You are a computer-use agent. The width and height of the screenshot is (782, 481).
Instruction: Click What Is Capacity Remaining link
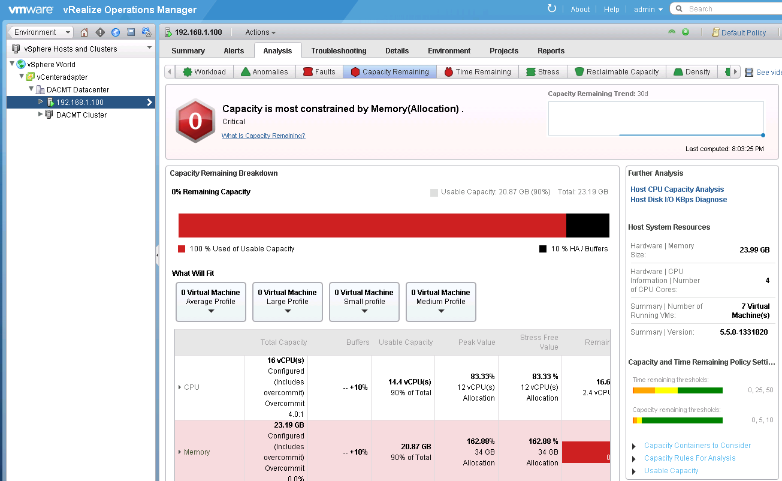click(264, 136)
